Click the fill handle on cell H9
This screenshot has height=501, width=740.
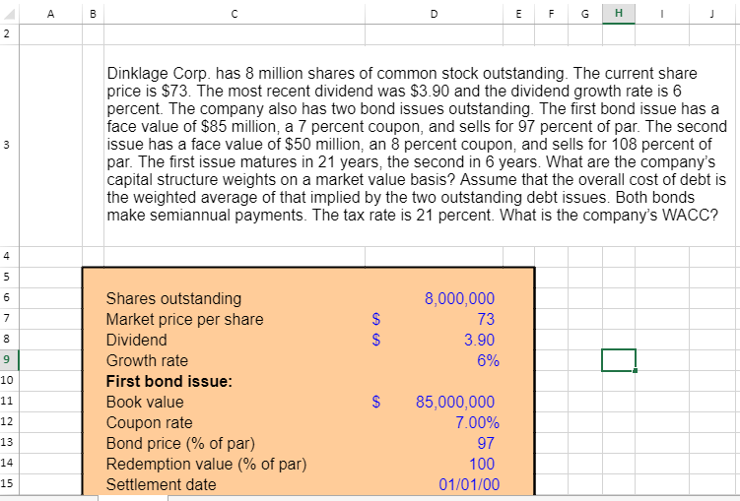pyautogui.click(x=636, y=370)
